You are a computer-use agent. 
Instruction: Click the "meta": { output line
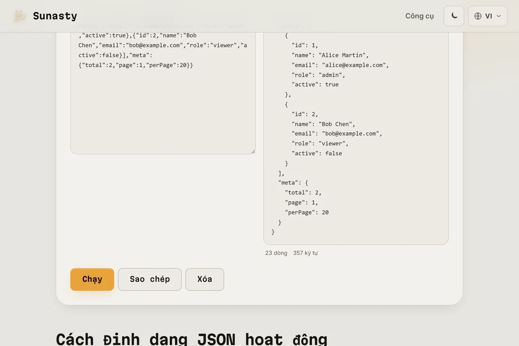[x=293, y=183]
